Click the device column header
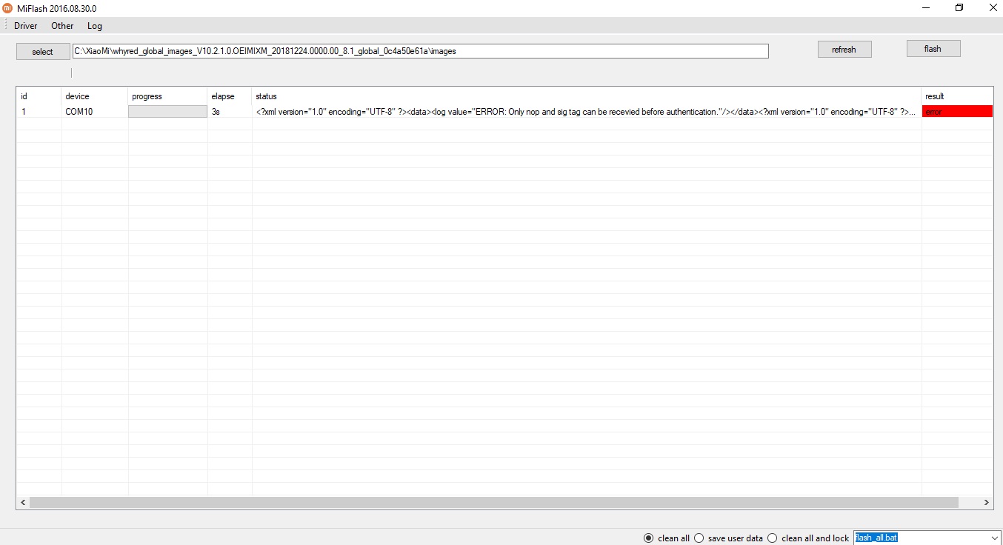1003x545 pixels. click(x=95, y=96)
